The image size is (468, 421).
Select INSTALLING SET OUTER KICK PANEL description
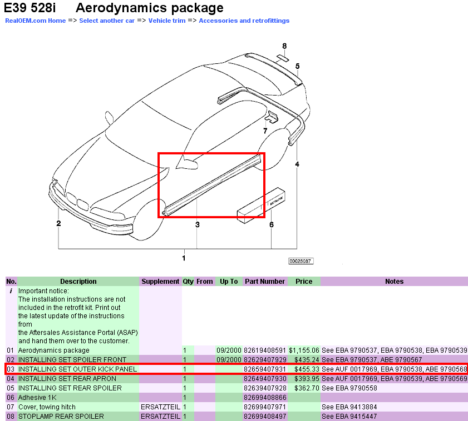click(x=77, y=369)
